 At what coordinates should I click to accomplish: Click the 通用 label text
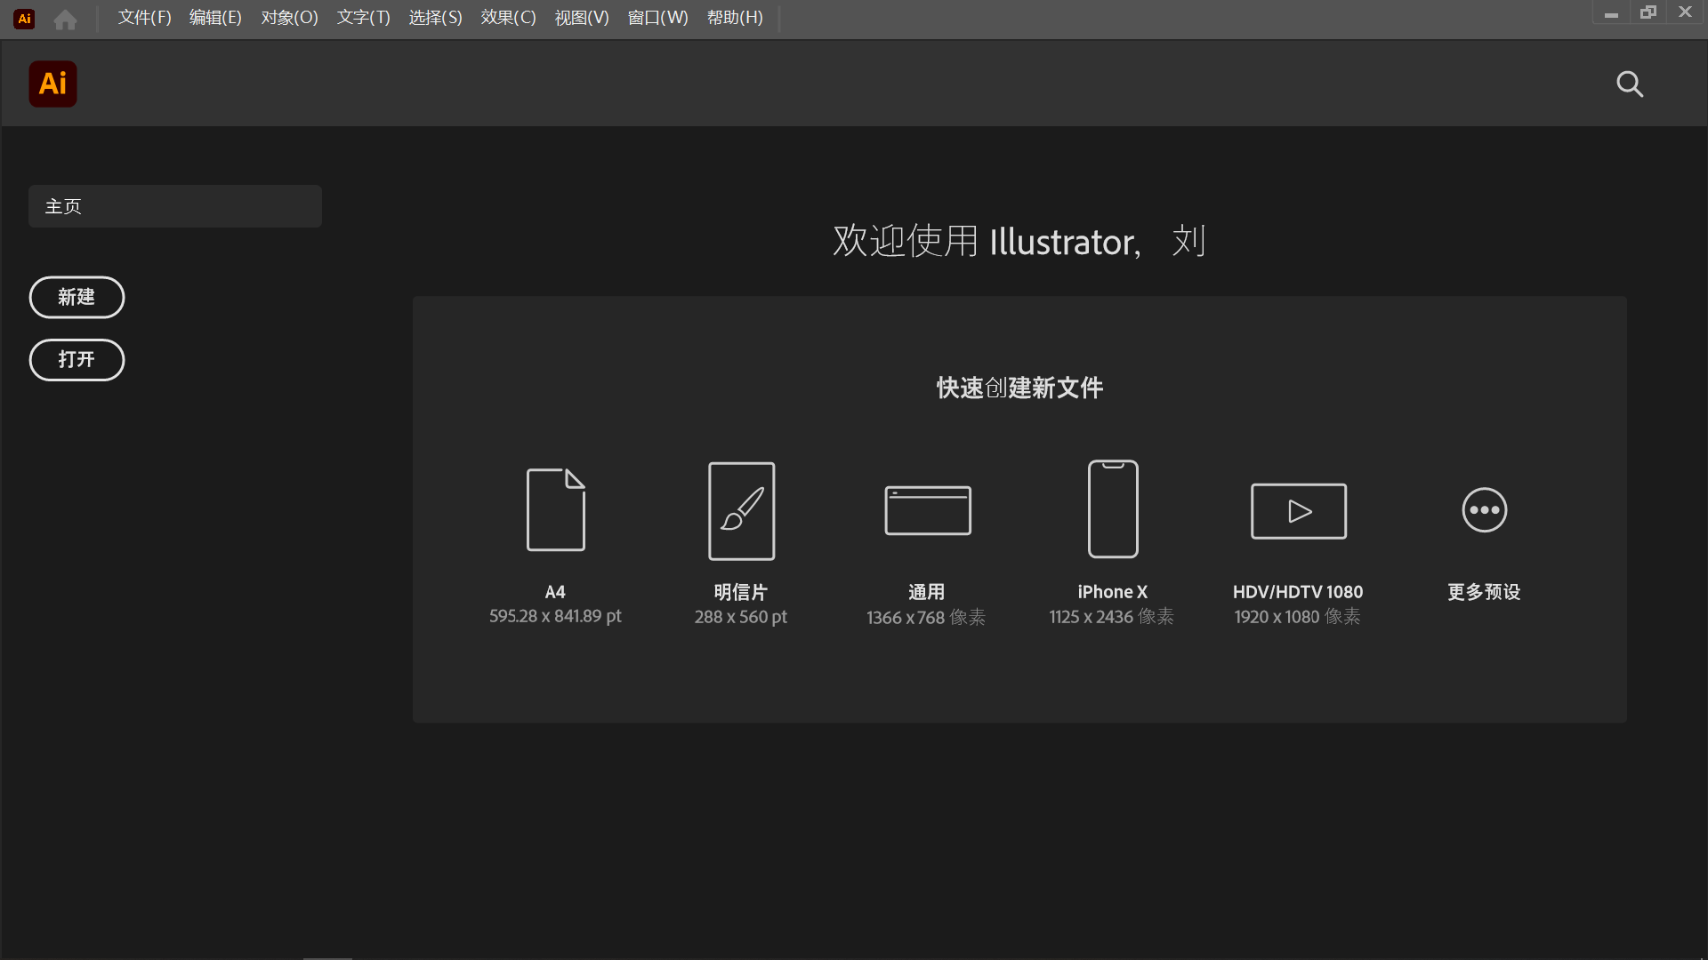click(926, 592)
